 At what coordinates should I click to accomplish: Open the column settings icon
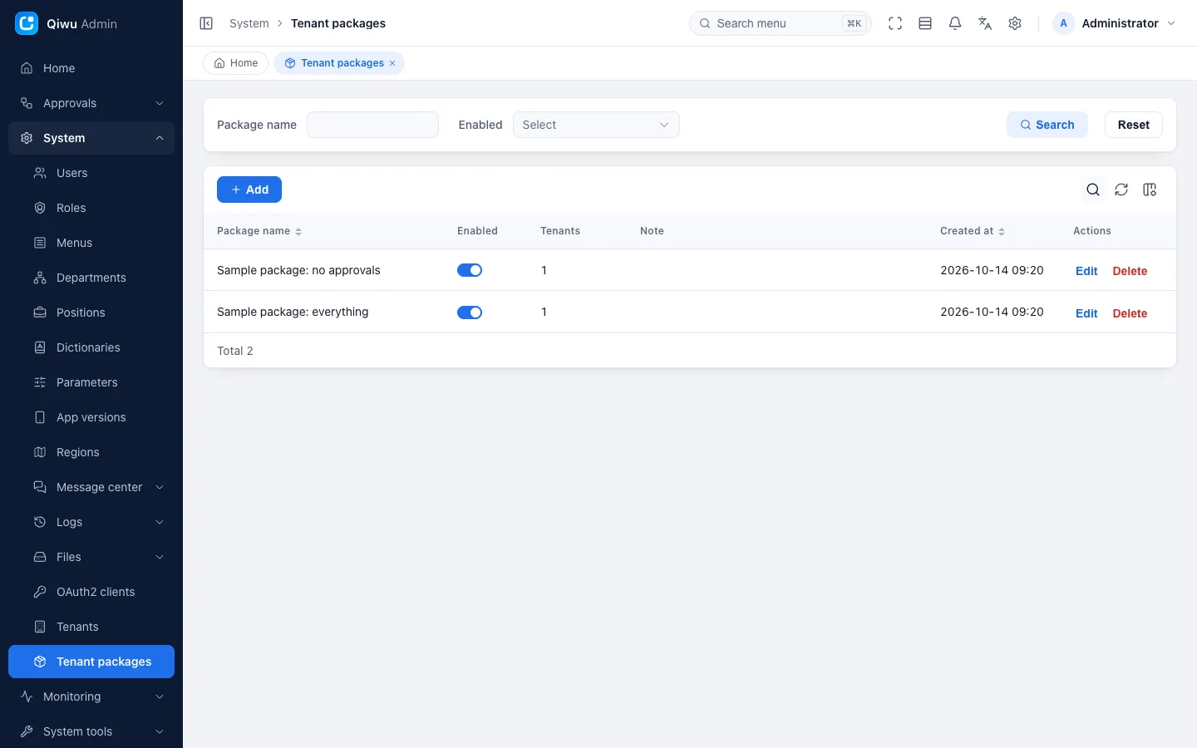pos(1150,189)
